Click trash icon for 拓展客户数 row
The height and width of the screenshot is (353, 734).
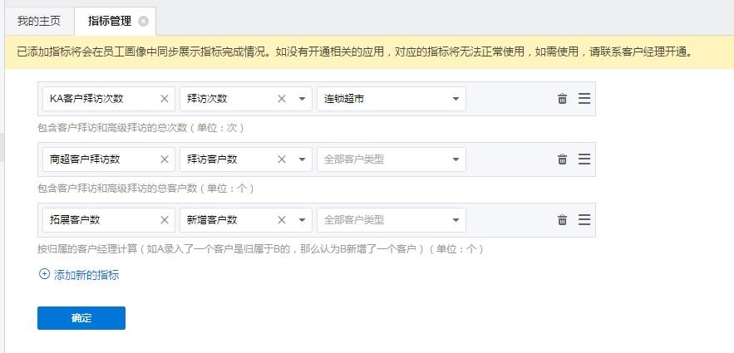point(562,220)
